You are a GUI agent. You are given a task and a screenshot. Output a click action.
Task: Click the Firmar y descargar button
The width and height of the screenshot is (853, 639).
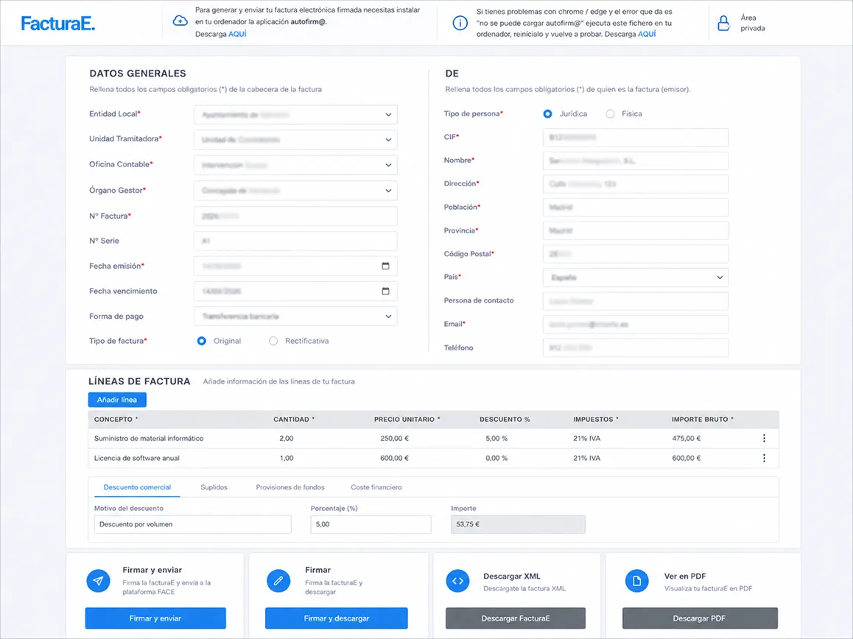click(x=336, y=618)
